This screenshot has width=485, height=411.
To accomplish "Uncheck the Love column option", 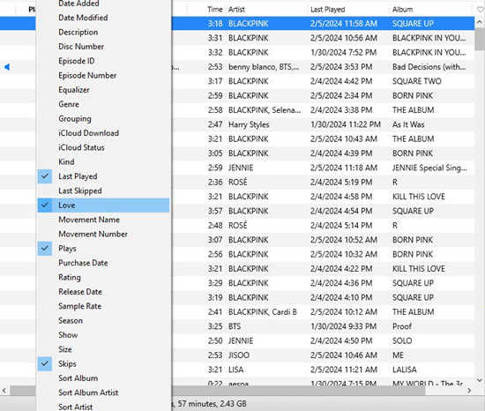I will 103,205.
